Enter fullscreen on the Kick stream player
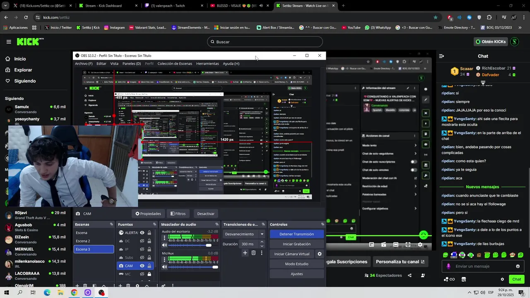The image size is (530, 298). (x=408, y=245)
